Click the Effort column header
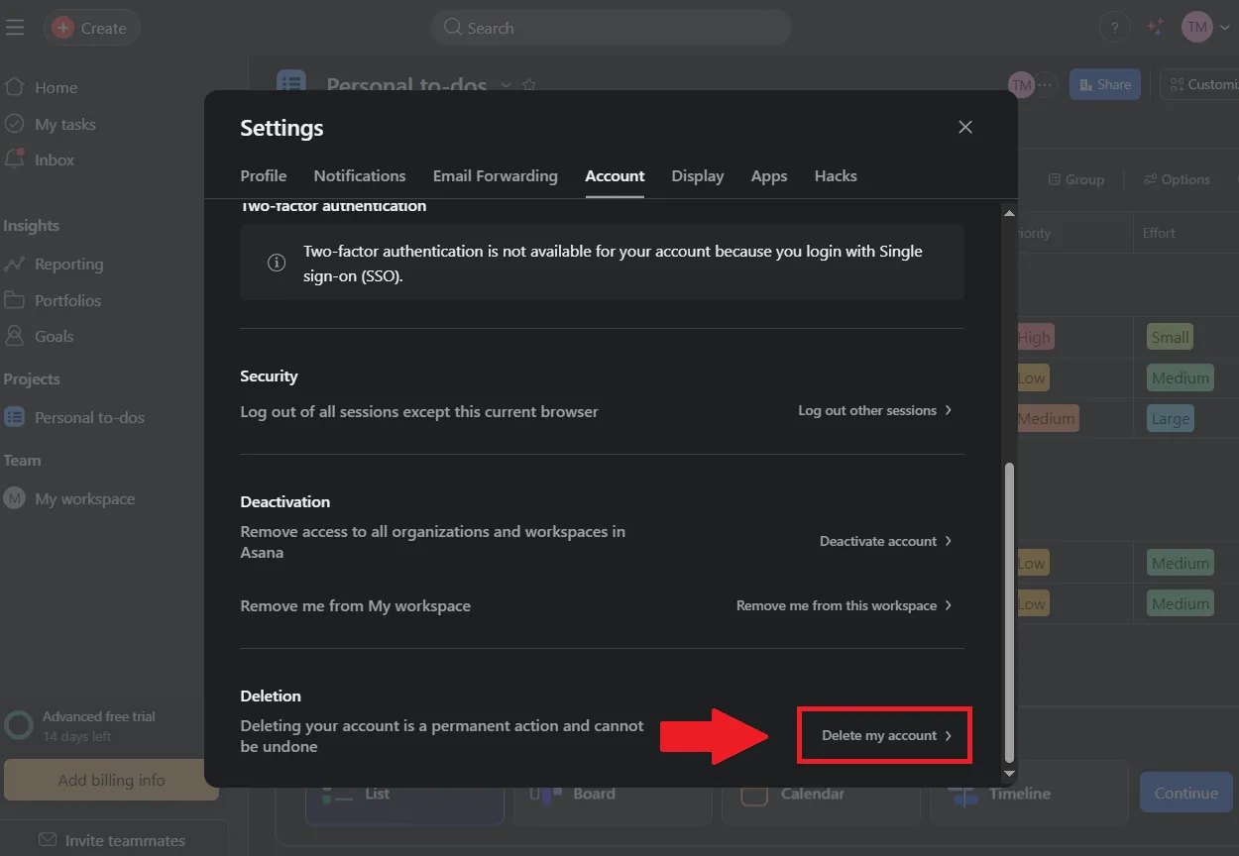 click(1158, 233)
